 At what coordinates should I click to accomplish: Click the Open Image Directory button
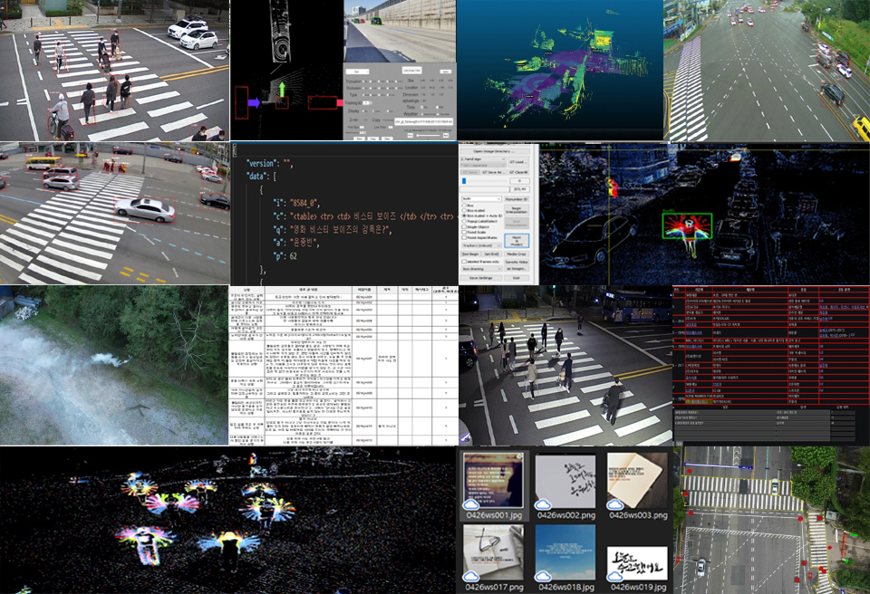(495, 151)
